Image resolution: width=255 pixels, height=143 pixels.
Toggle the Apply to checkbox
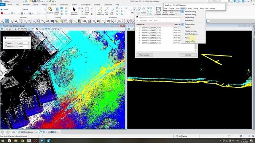pyautogui.click(x=6, y=46)
